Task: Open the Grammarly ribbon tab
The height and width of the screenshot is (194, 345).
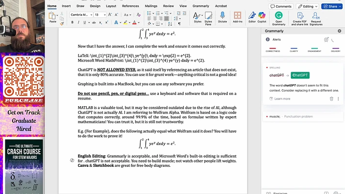Action: point(201,6)
